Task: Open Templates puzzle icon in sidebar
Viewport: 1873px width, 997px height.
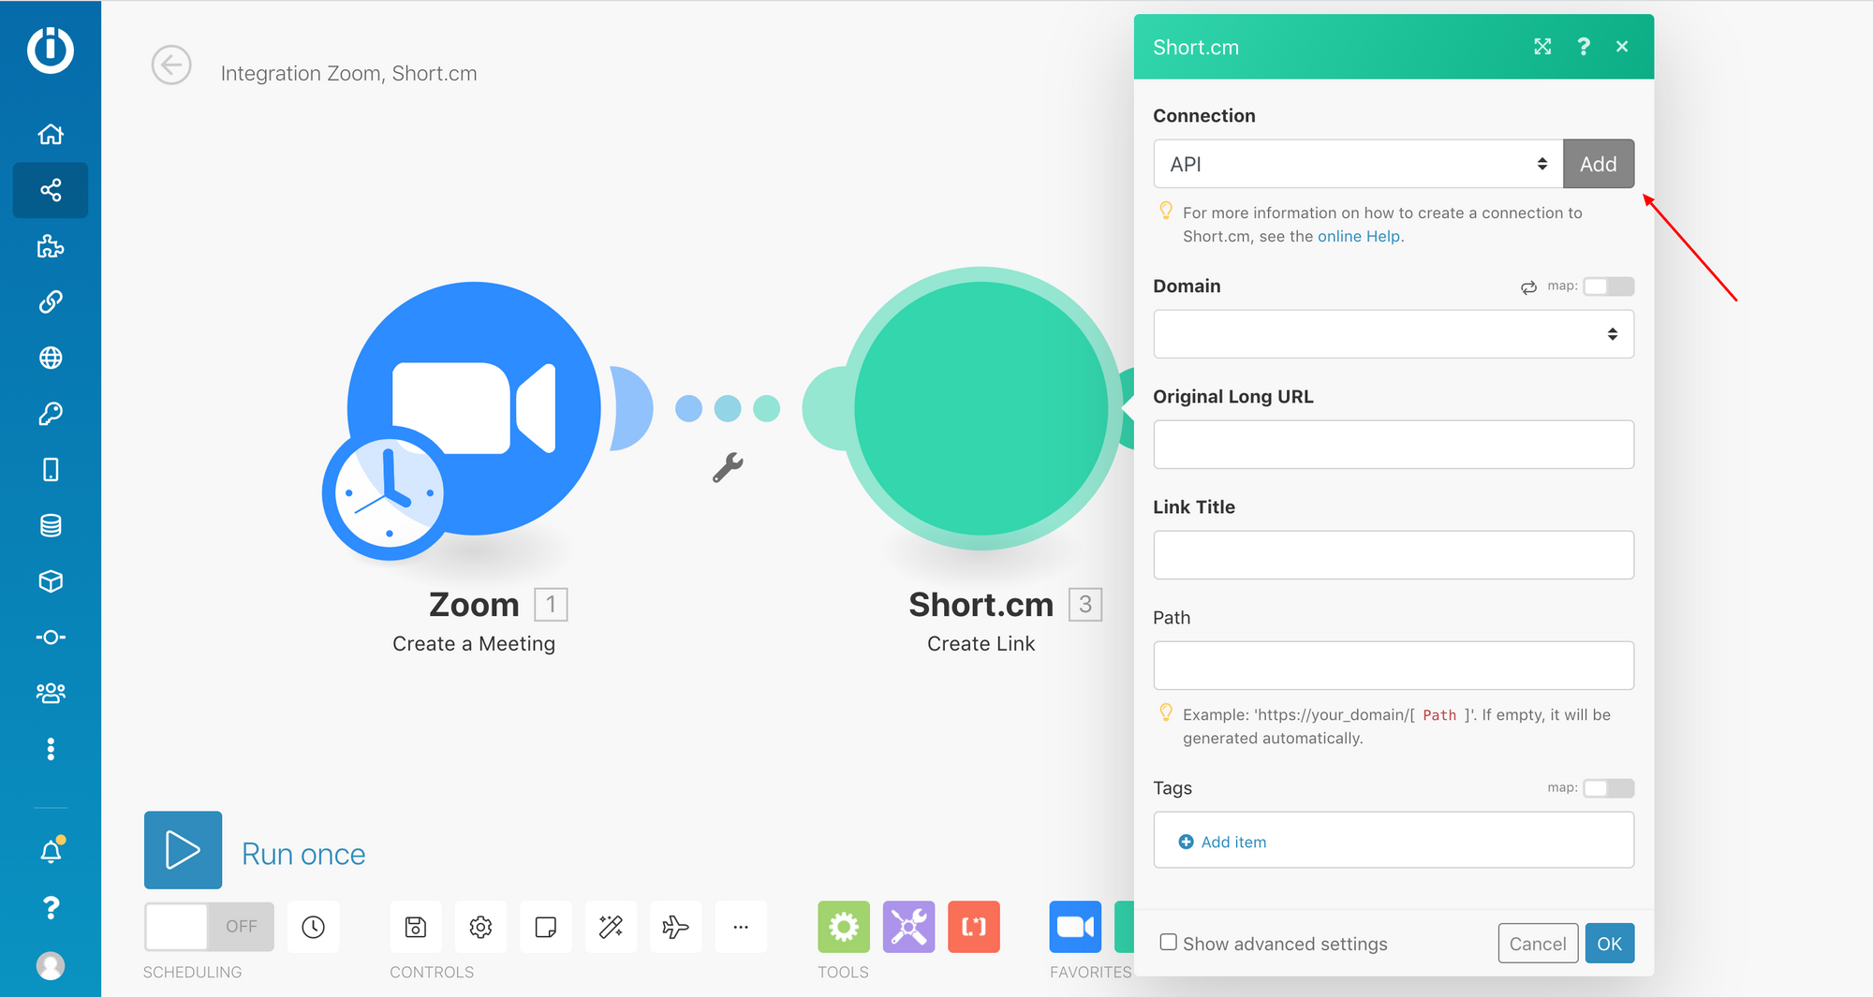Action: [51, 246]
